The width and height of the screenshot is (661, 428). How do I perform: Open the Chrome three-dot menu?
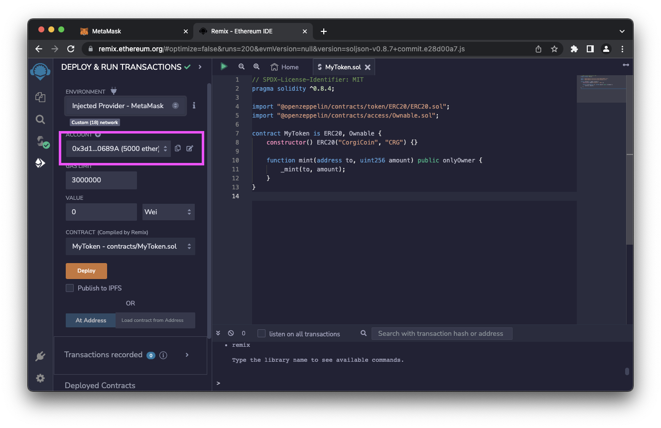click(622, 49)
